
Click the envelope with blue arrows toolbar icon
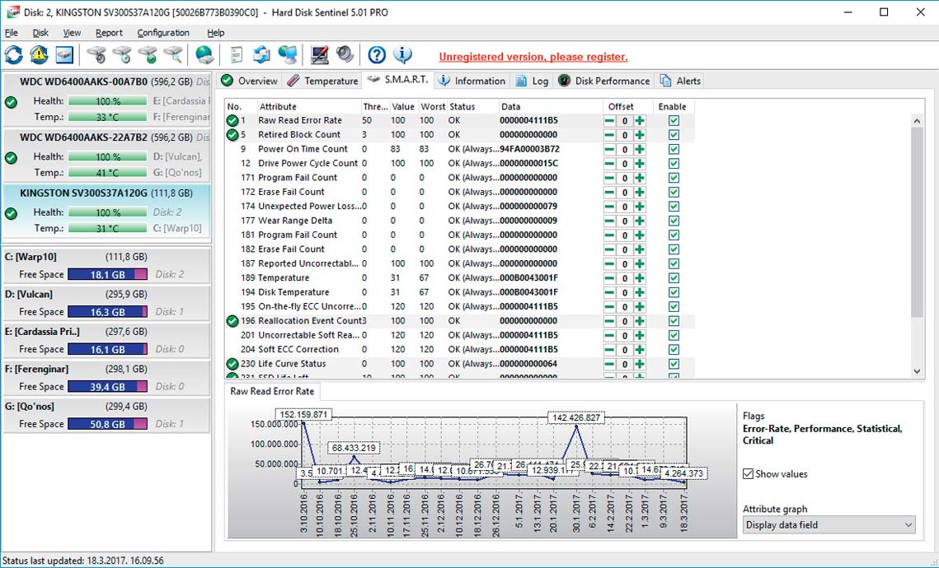click(x=261, y=56)
